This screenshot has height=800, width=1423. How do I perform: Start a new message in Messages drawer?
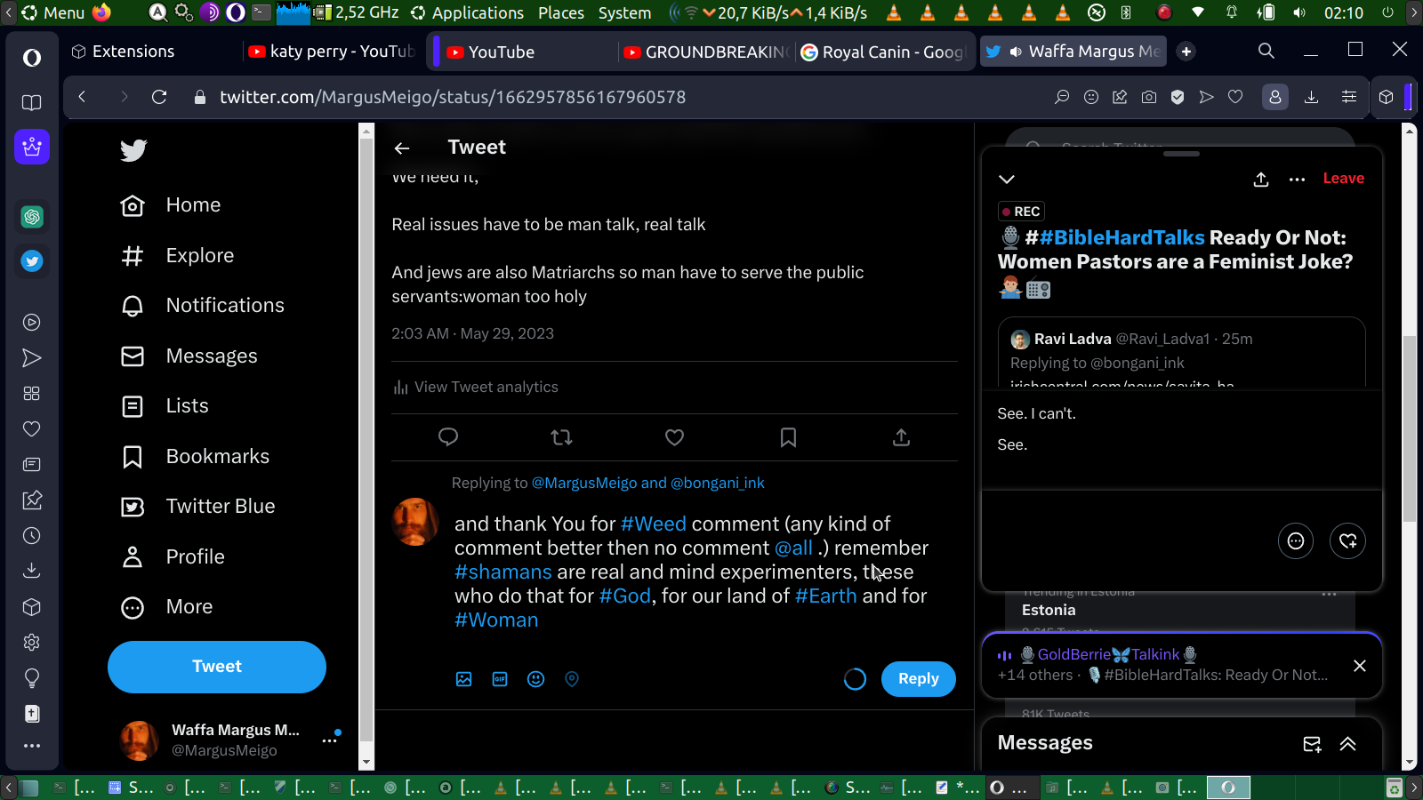pos(1312,744)
